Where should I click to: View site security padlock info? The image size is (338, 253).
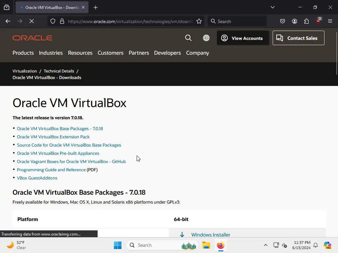62,21
